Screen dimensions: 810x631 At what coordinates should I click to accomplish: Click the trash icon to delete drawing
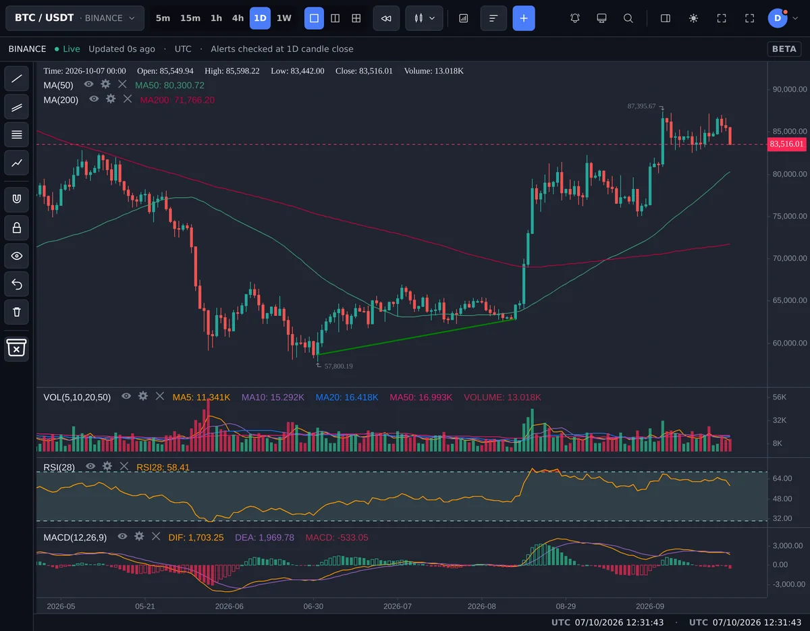17,312
